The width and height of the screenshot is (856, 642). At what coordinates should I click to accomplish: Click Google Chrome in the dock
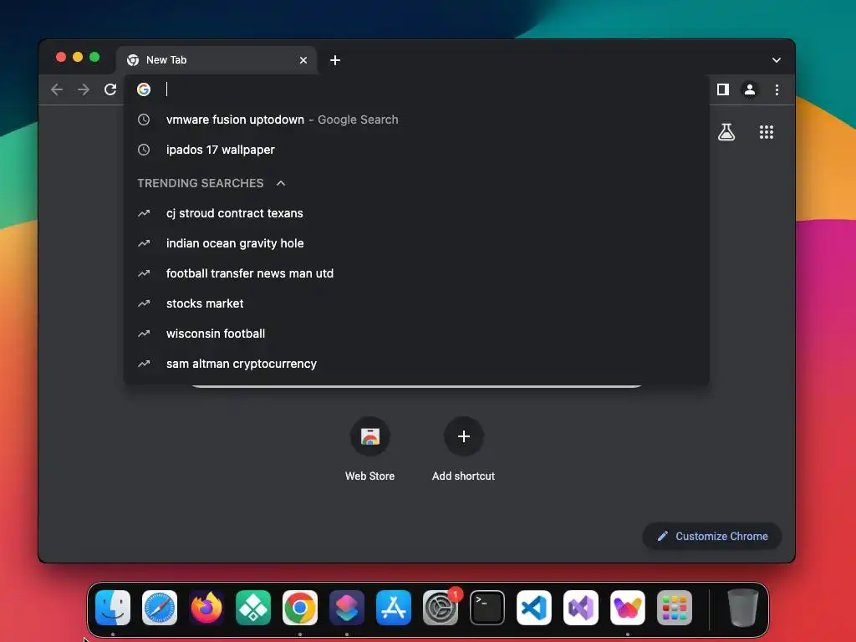300,608
